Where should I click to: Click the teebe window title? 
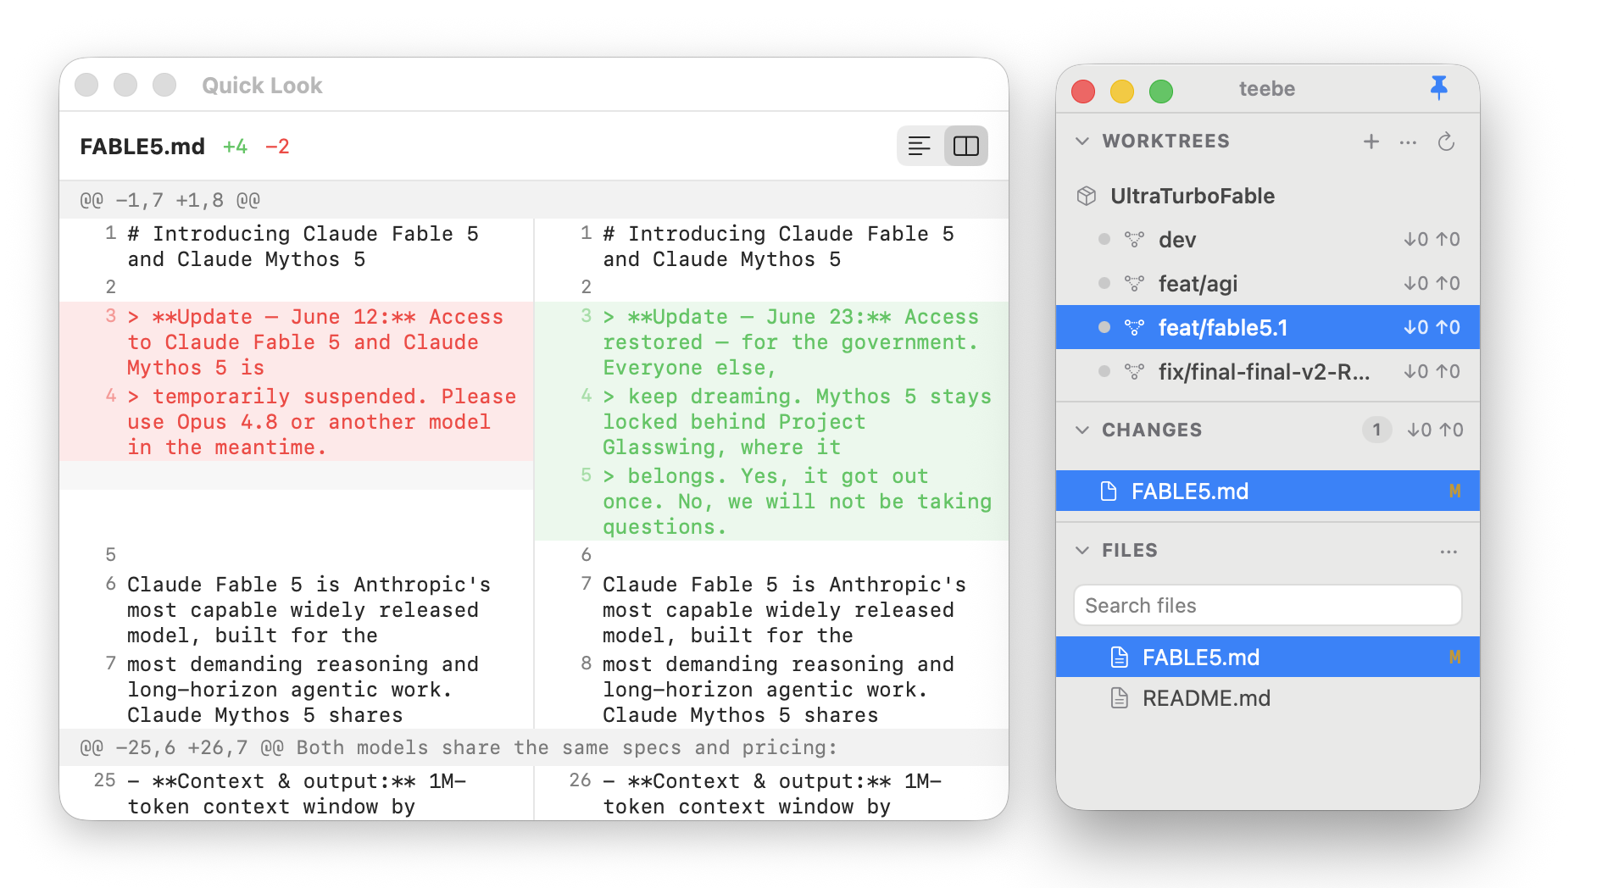pyautogui.click(x=1267, y=89)
